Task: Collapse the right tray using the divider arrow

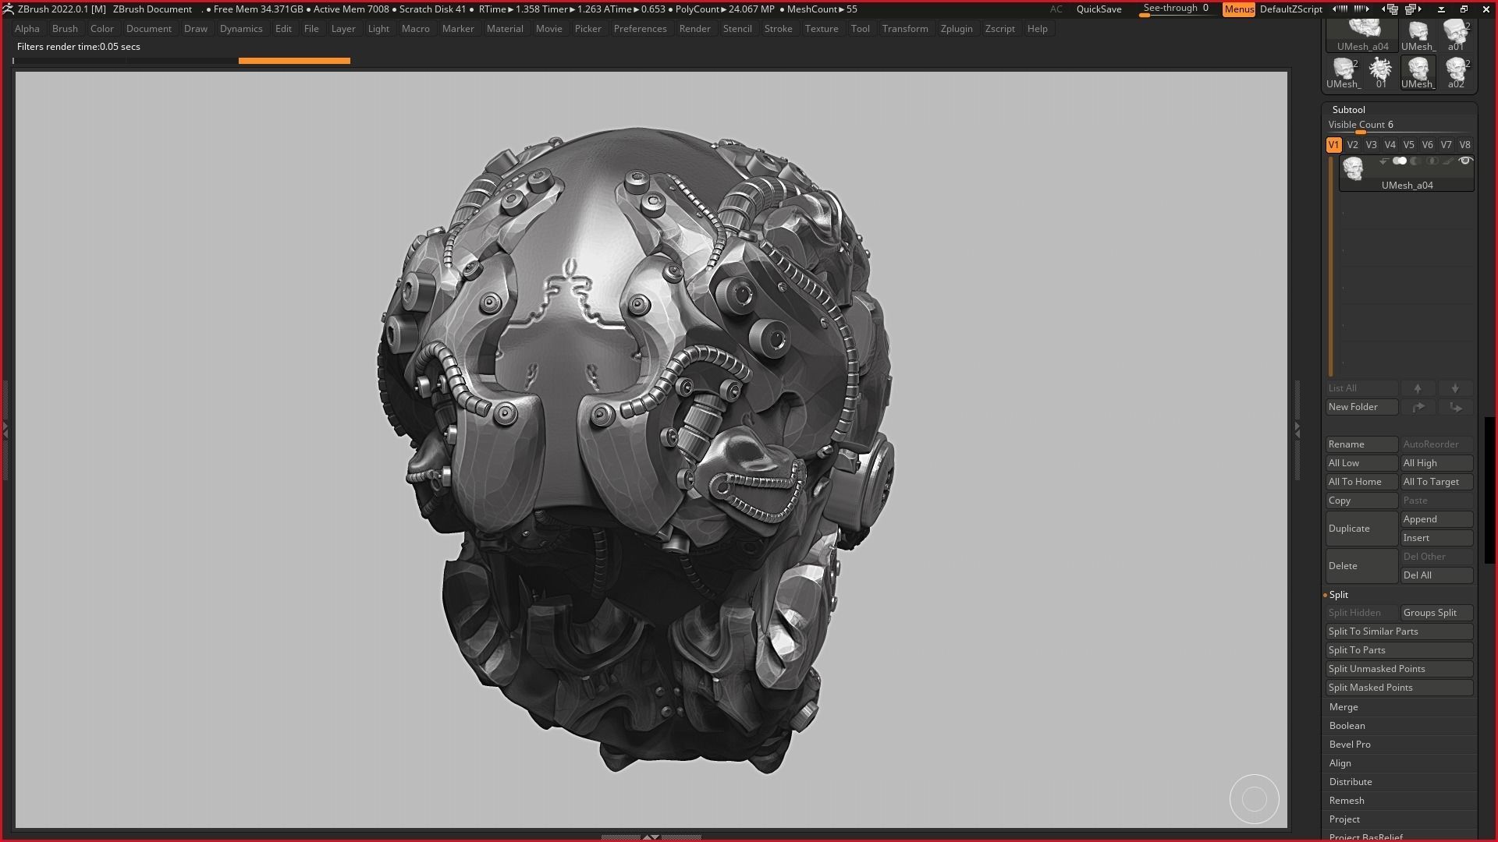Action: point(1297,430)
